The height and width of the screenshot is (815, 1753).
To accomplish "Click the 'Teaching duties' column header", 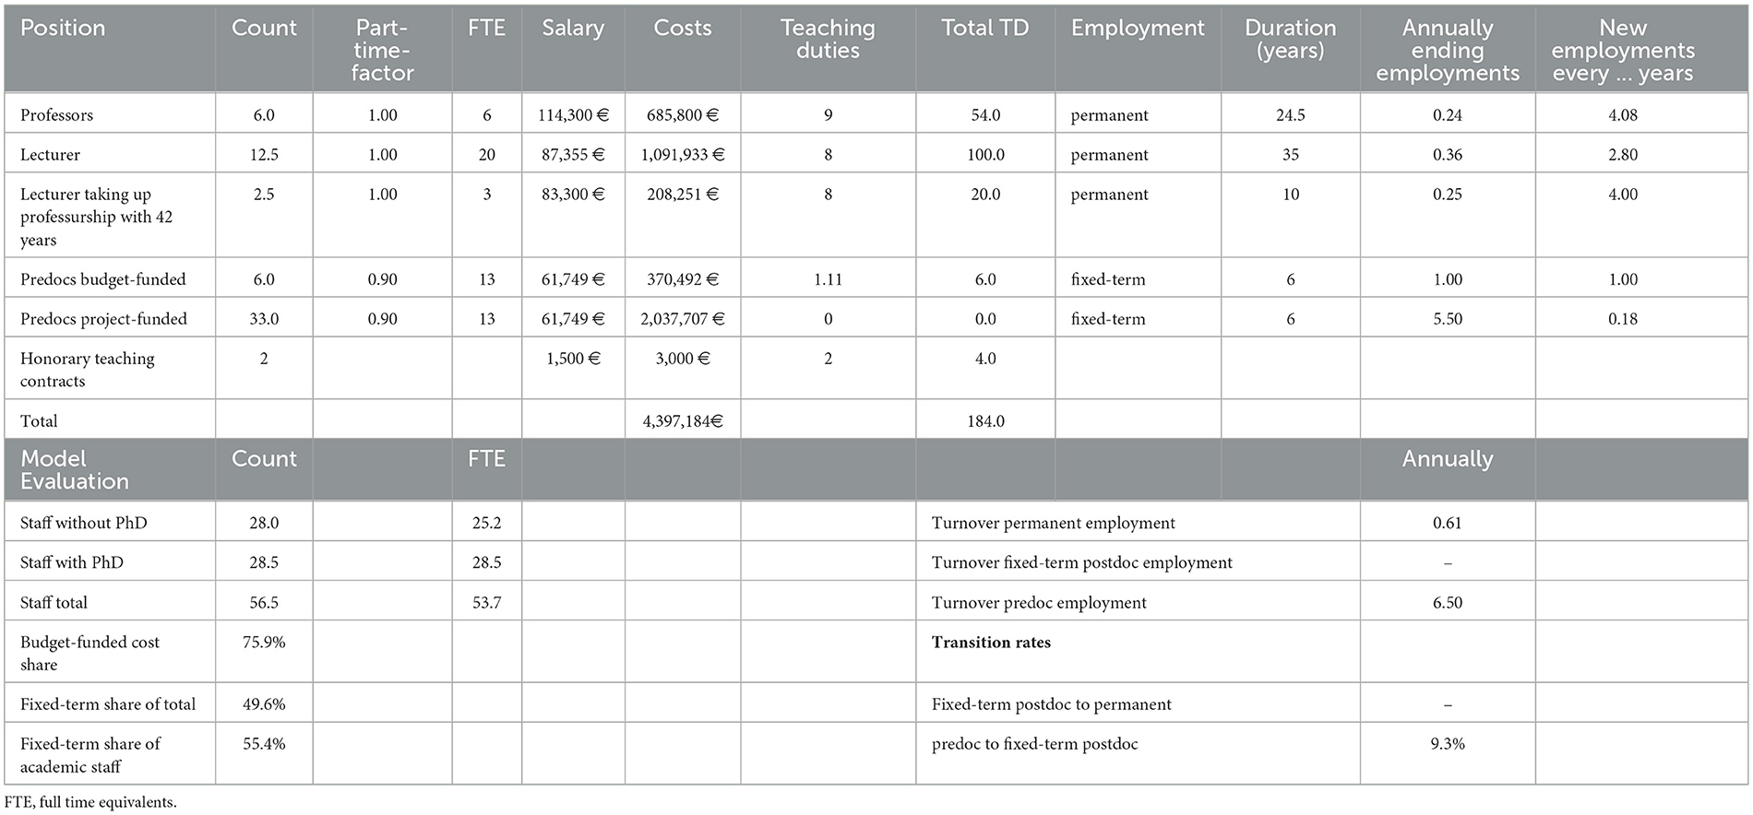I will coord(828,40).
